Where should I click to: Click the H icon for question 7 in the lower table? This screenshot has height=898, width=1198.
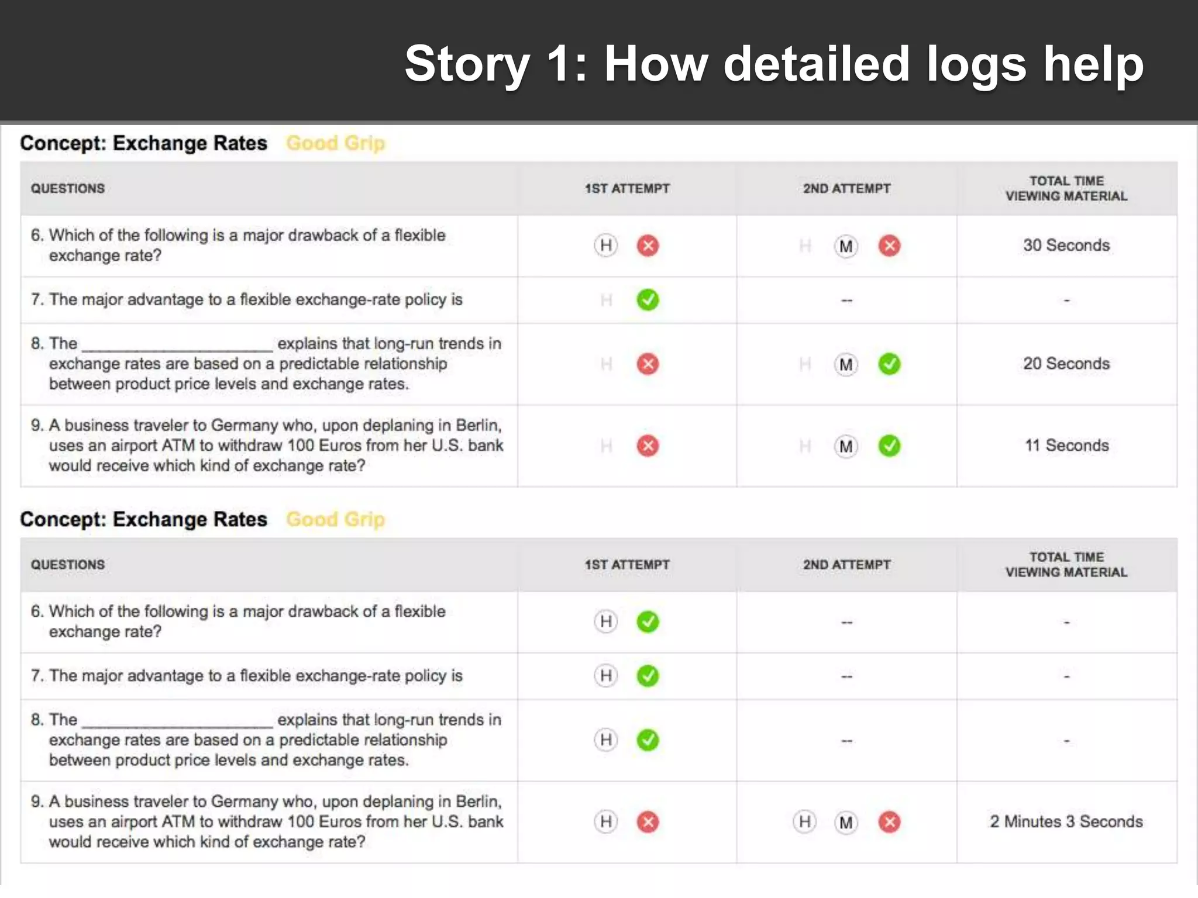[606, 675]
